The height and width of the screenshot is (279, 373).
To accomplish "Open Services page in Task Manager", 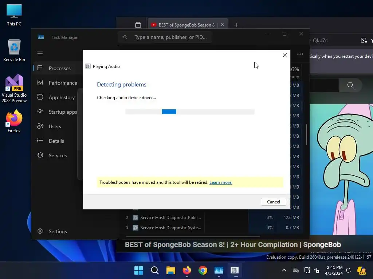I will click(57, 155).
